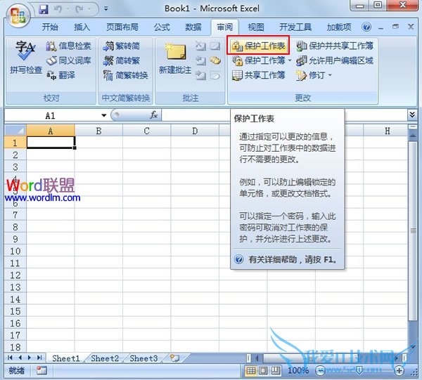Switch to the 插入 ribbon tab
Image resolution: width=422 pixels, height=380 pixels.
pyautogui.click(x=82, y=27)
